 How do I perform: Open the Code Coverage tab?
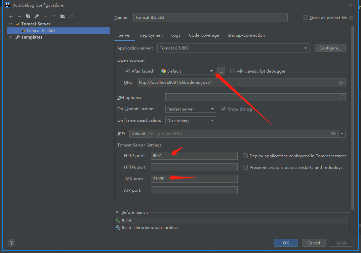click(204, 35)
